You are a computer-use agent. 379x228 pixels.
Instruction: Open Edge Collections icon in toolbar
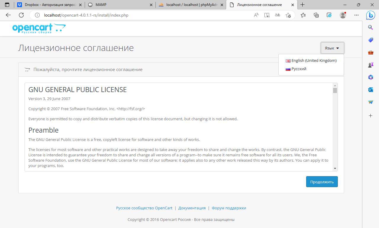click(x=316, y=15)
